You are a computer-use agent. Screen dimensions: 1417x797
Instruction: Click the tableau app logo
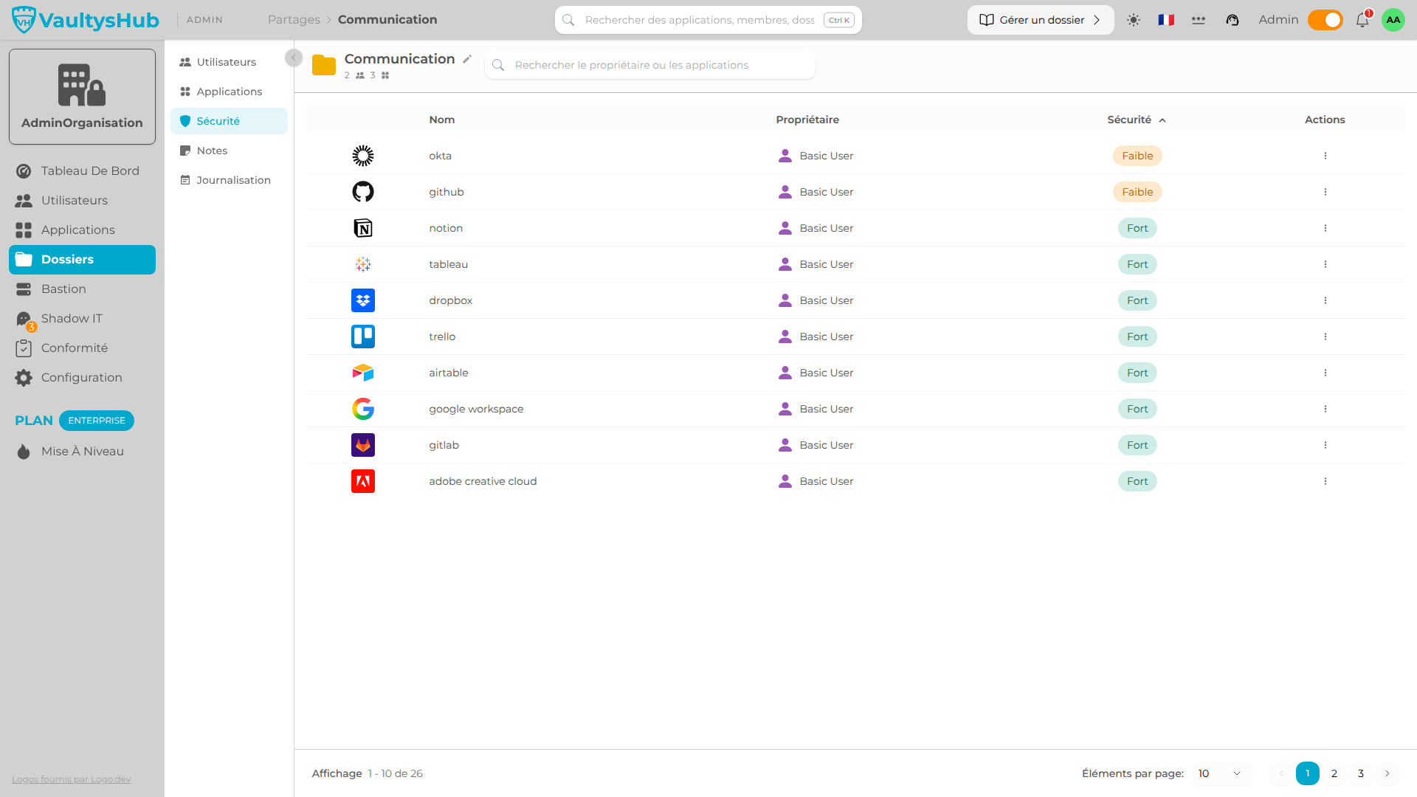click(363, 264)
